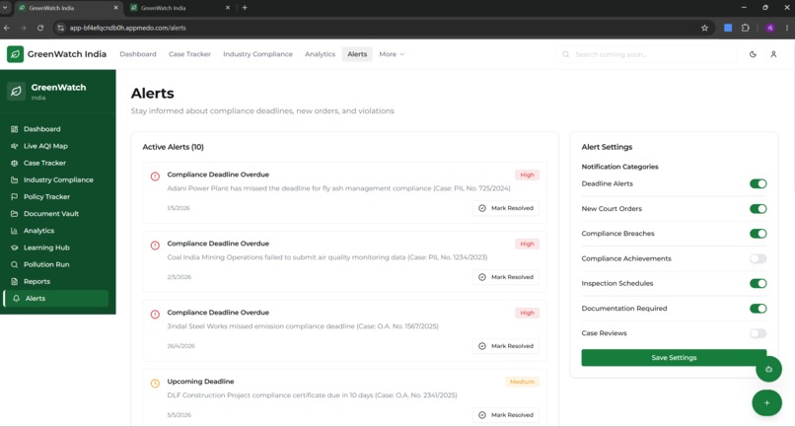Image resolution: width=795 pixels, height=427 pixels.
Task: Open the browser tab list dropdown arrow
Action: pos(5,8)
